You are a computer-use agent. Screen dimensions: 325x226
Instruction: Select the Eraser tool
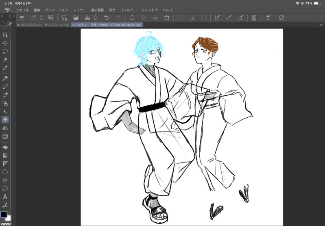tap(5, 120)
